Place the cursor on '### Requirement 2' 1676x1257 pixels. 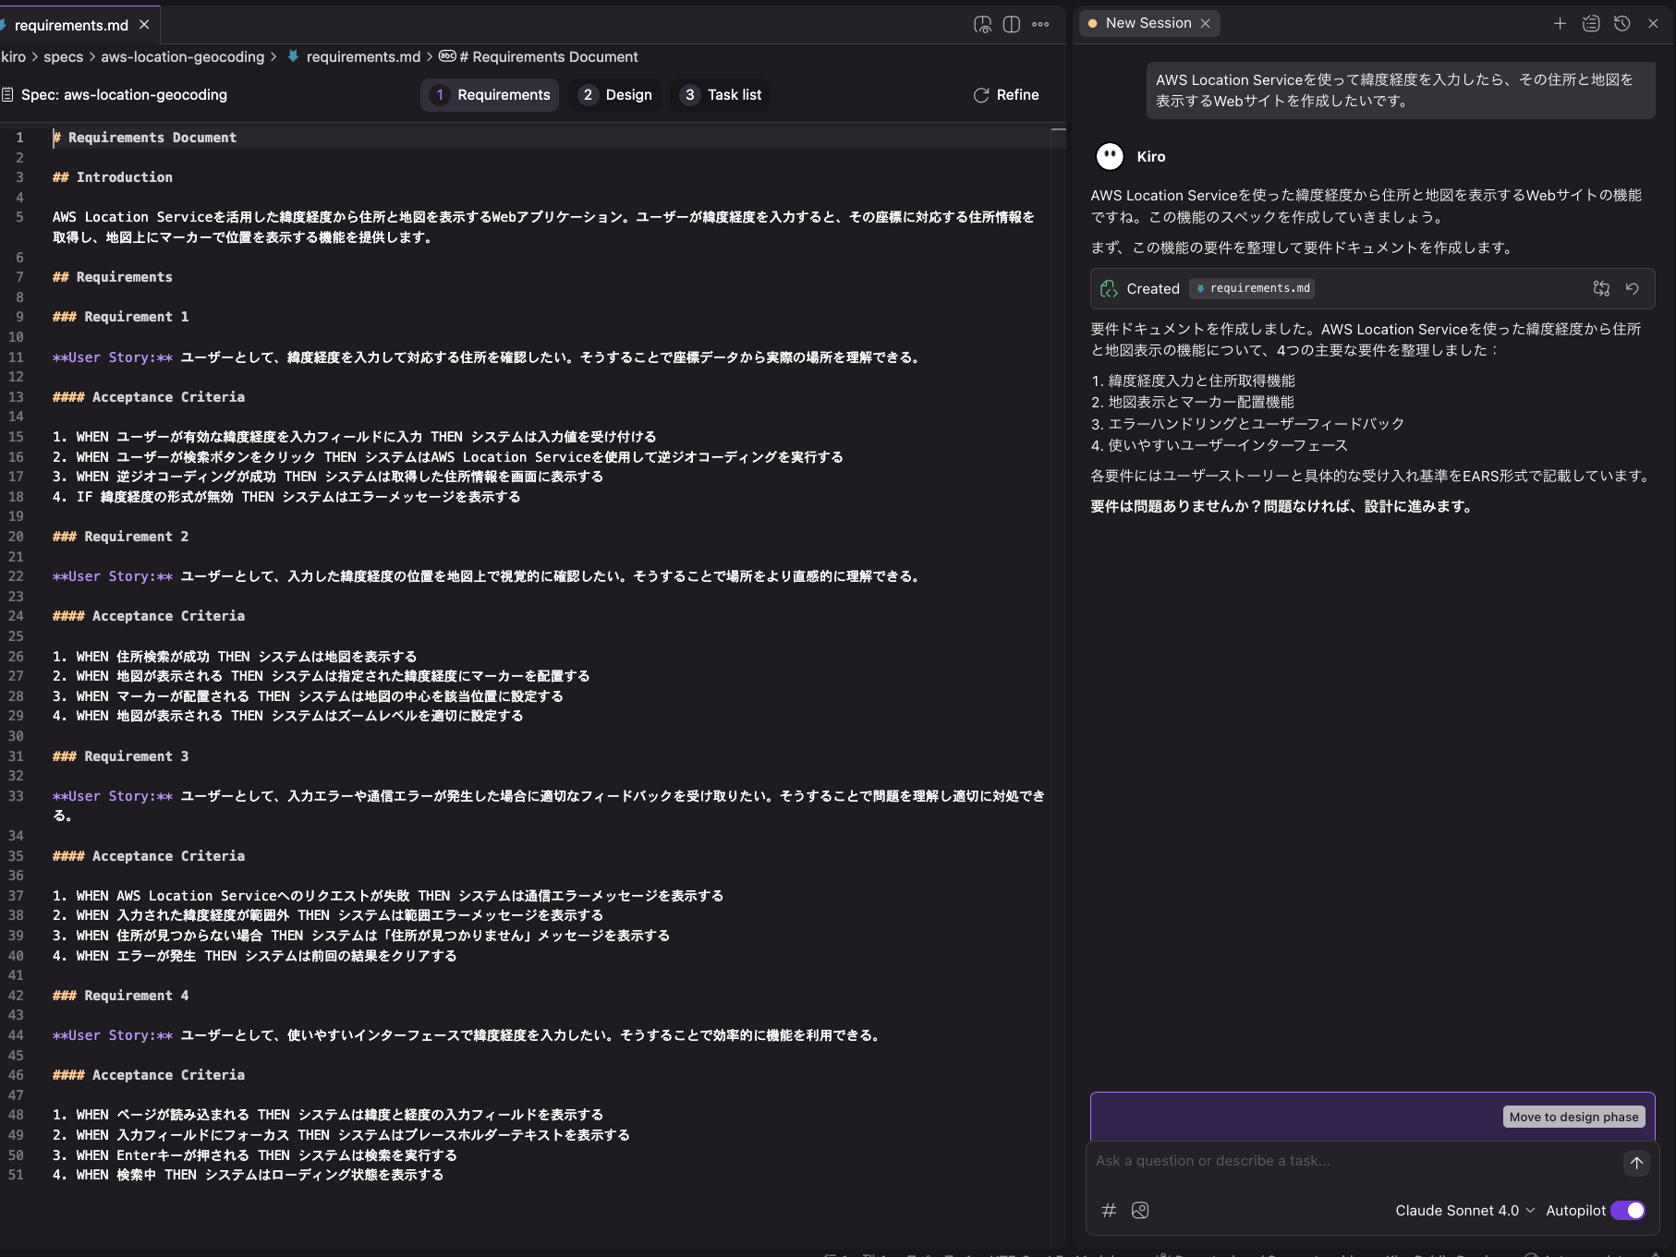tap(121, 537)
